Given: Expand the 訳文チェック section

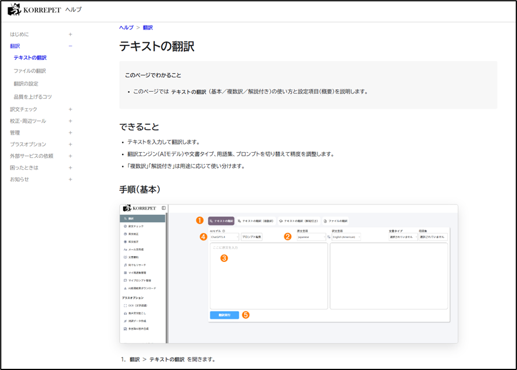Looking at the screenshot, I should [70, 109].
